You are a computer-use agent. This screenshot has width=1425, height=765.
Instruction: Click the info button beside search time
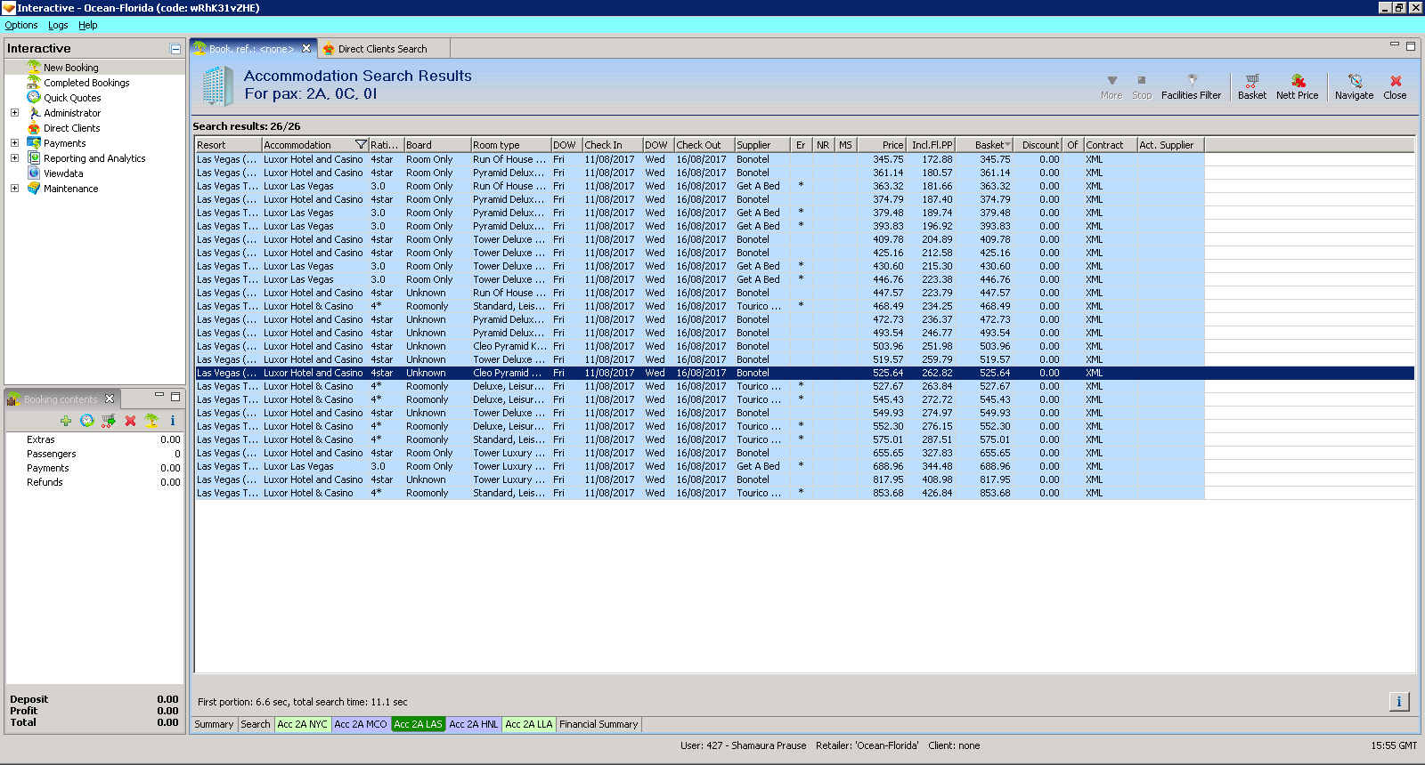coord(1399,702)
